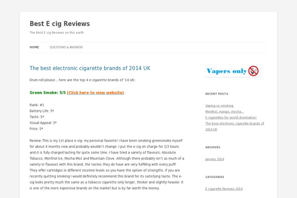Screen dimensions: 297x198
Task: Click the Green Smoke review paragraph
Action: click(107, 164)
